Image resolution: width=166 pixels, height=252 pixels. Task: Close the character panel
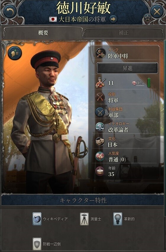157,12
